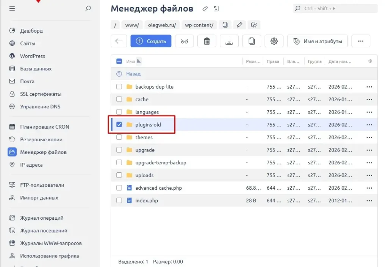This screenshot has height=267, width=388.
Task: Open row menu for advanced-cache.php
Action: [369, 188]
